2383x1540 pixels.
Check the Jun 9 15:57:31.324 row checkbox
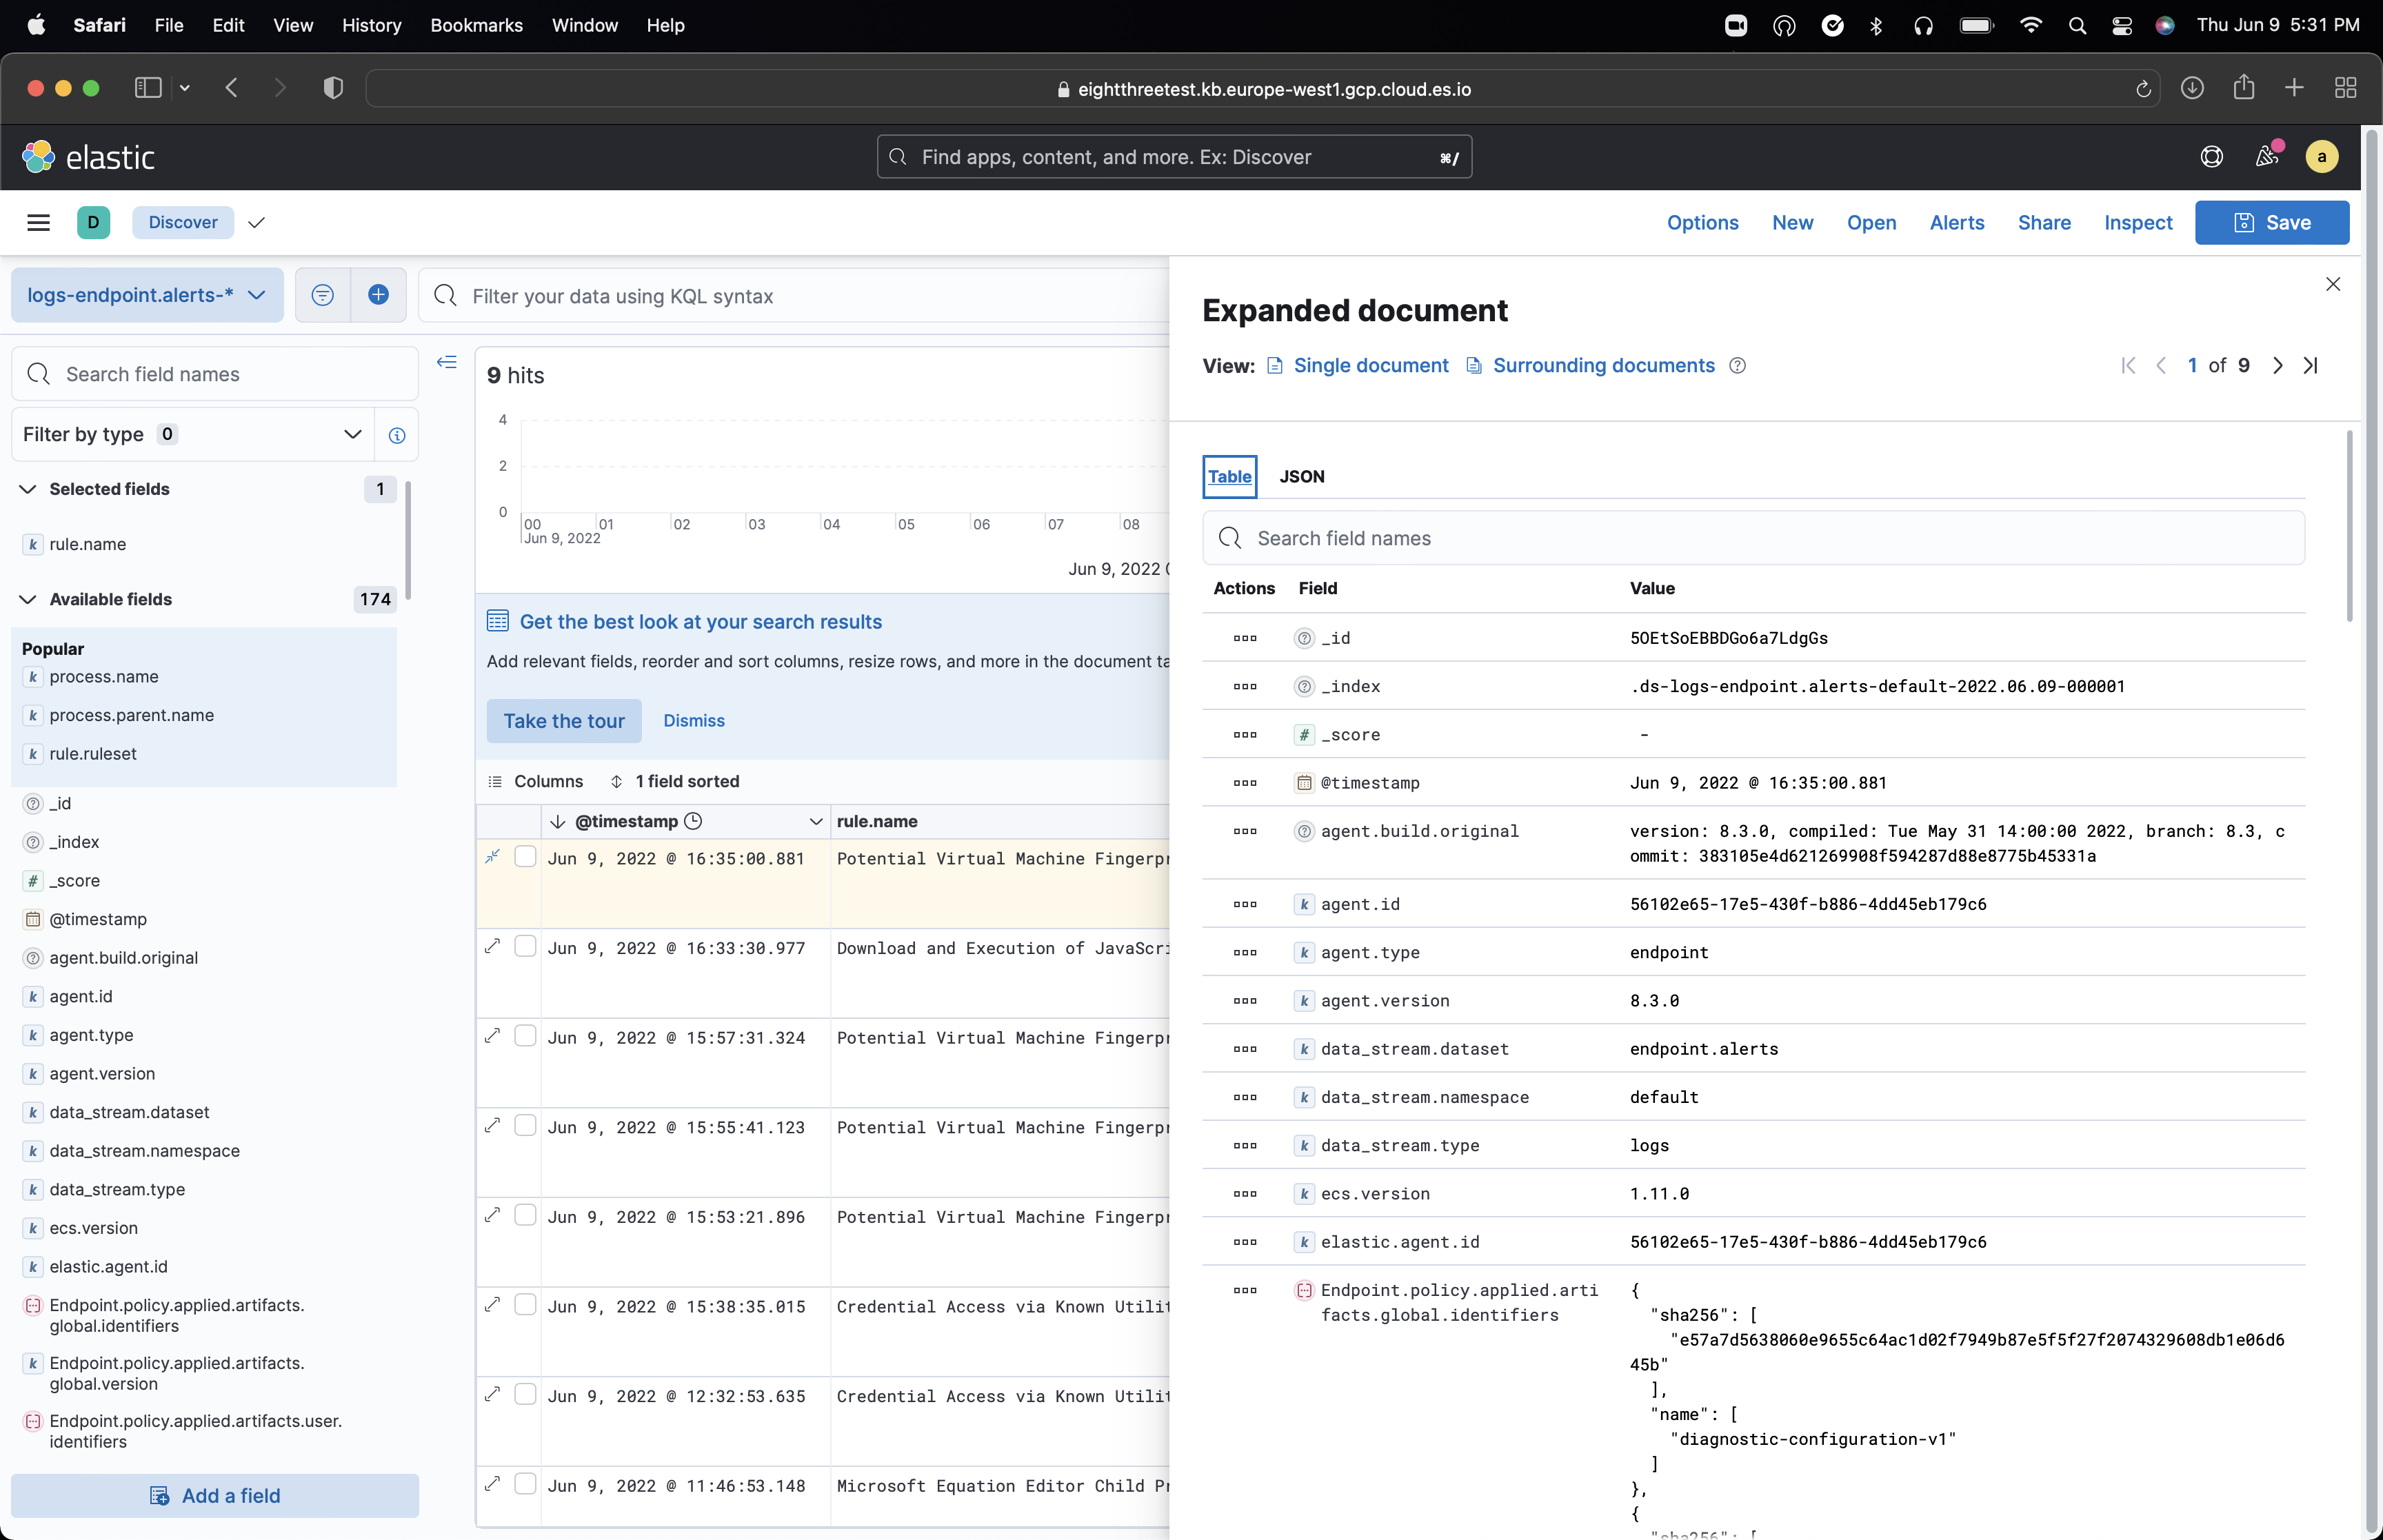coord(525,1035)
